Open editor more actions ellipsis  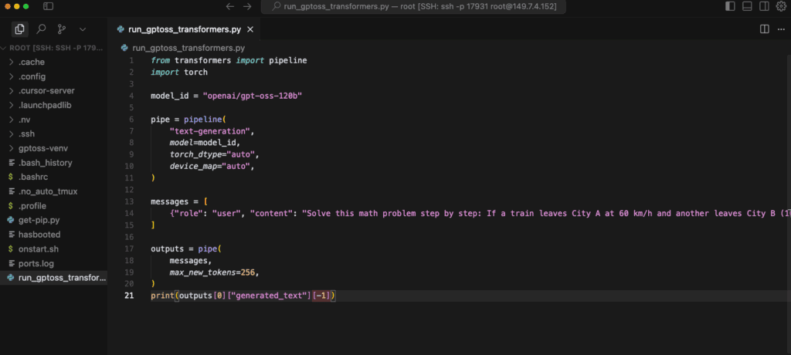(x=780, y=29)
